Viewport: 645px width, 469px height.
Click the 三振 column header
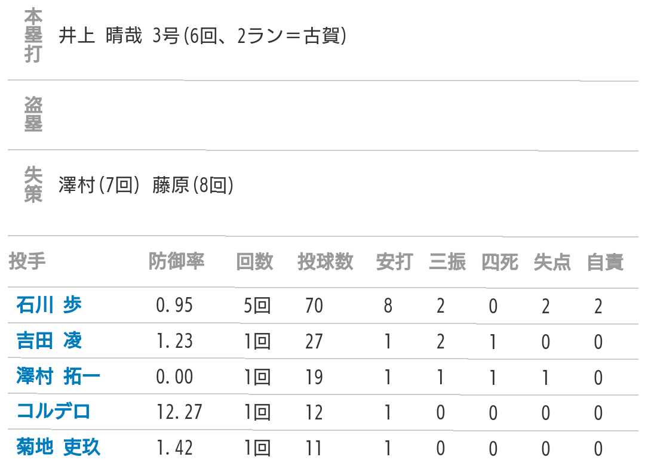coord(447,262)
